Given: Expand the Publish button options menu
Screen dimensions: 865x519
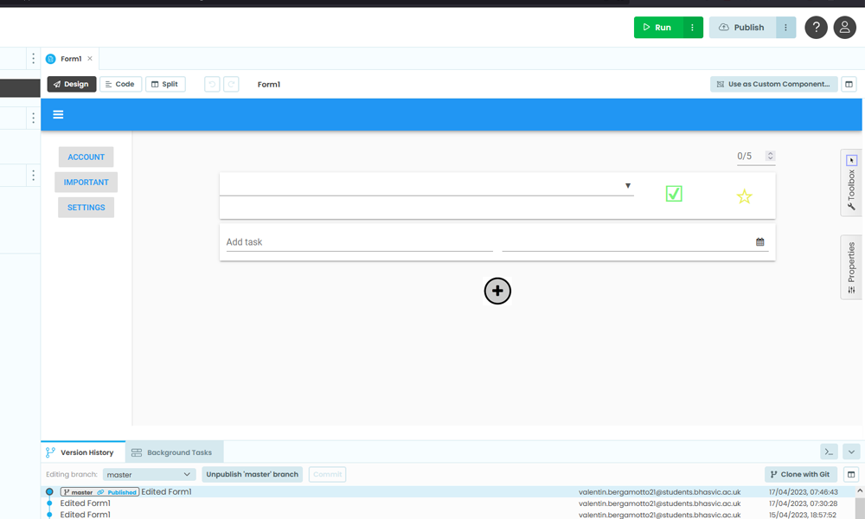Looking at the screenshot, I should [785, 28].
